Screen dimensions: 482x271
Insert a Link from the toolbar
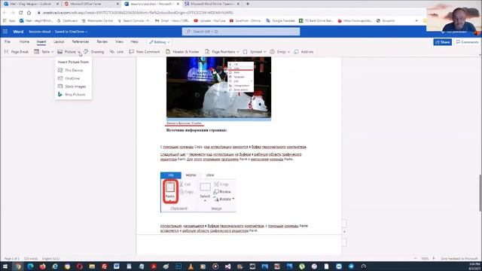tap(117, 52)
